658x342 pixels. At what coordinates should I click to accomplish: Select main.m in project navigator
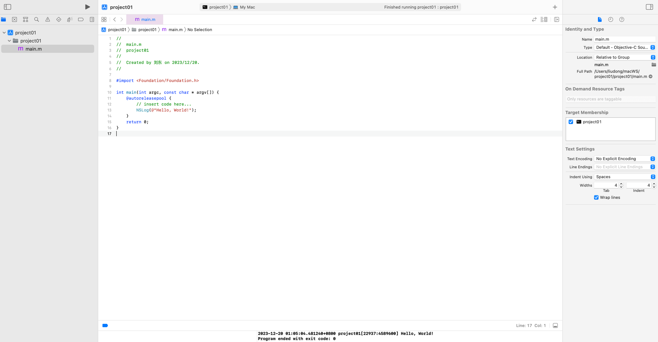coord(48,49)
